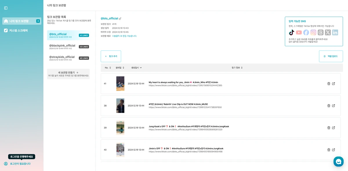Click TikTok URL ending 7399133541738597650

[185, 107]
